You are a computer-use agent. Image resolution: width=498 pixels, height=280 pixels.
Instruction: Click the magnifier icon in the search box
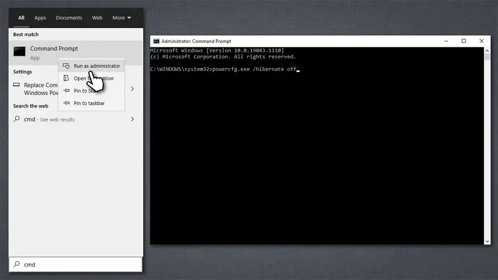tap(16, 264)
